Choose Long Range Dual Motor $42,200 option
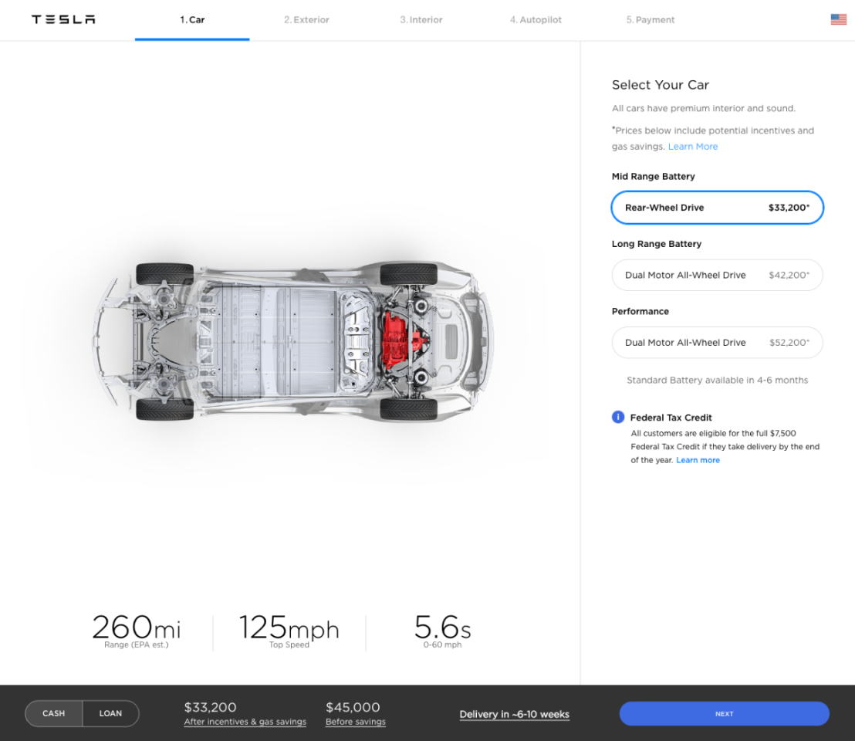The height and width of the screenshot is (741, 855). click(x=717, y=275)
